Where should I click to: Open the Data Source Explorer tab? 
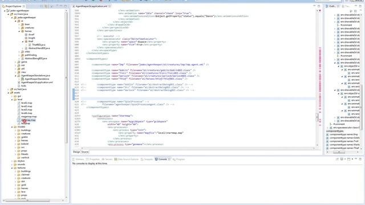(x=127, y=159)
